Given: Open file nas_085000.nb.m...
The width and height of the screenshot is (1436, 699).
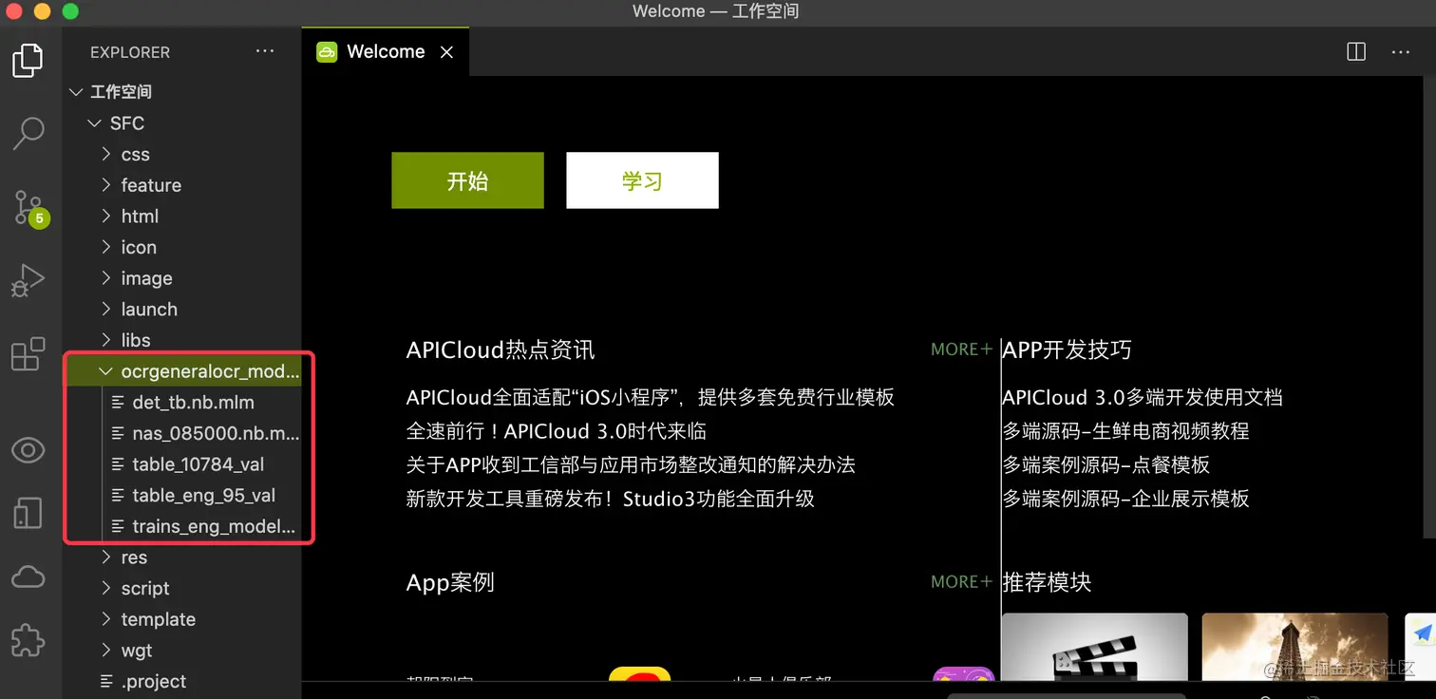Looking at the screenshot, I should [x=182, y=434].
